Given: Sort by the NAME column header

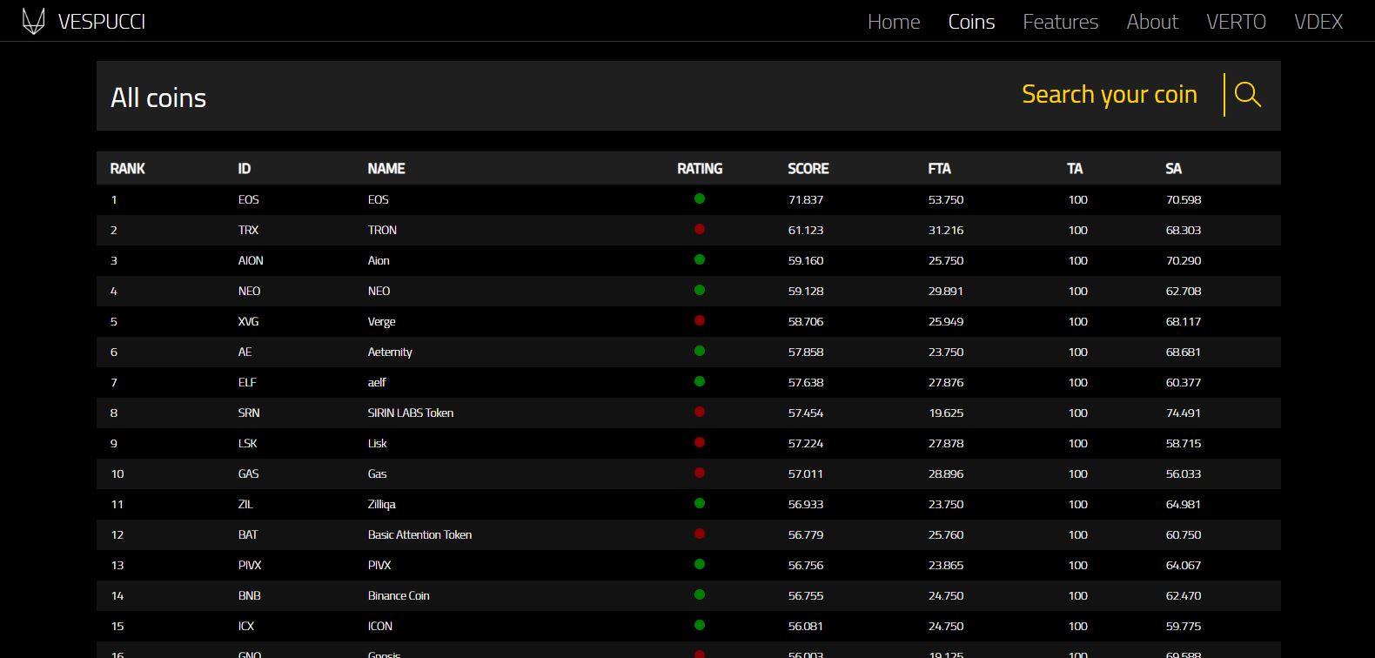Looking at the screenshot, I should 386,169.
